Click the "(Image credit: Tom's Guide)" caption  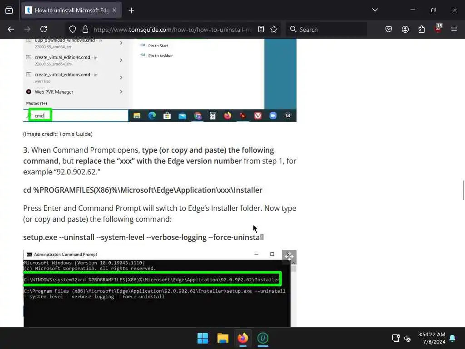58,134
